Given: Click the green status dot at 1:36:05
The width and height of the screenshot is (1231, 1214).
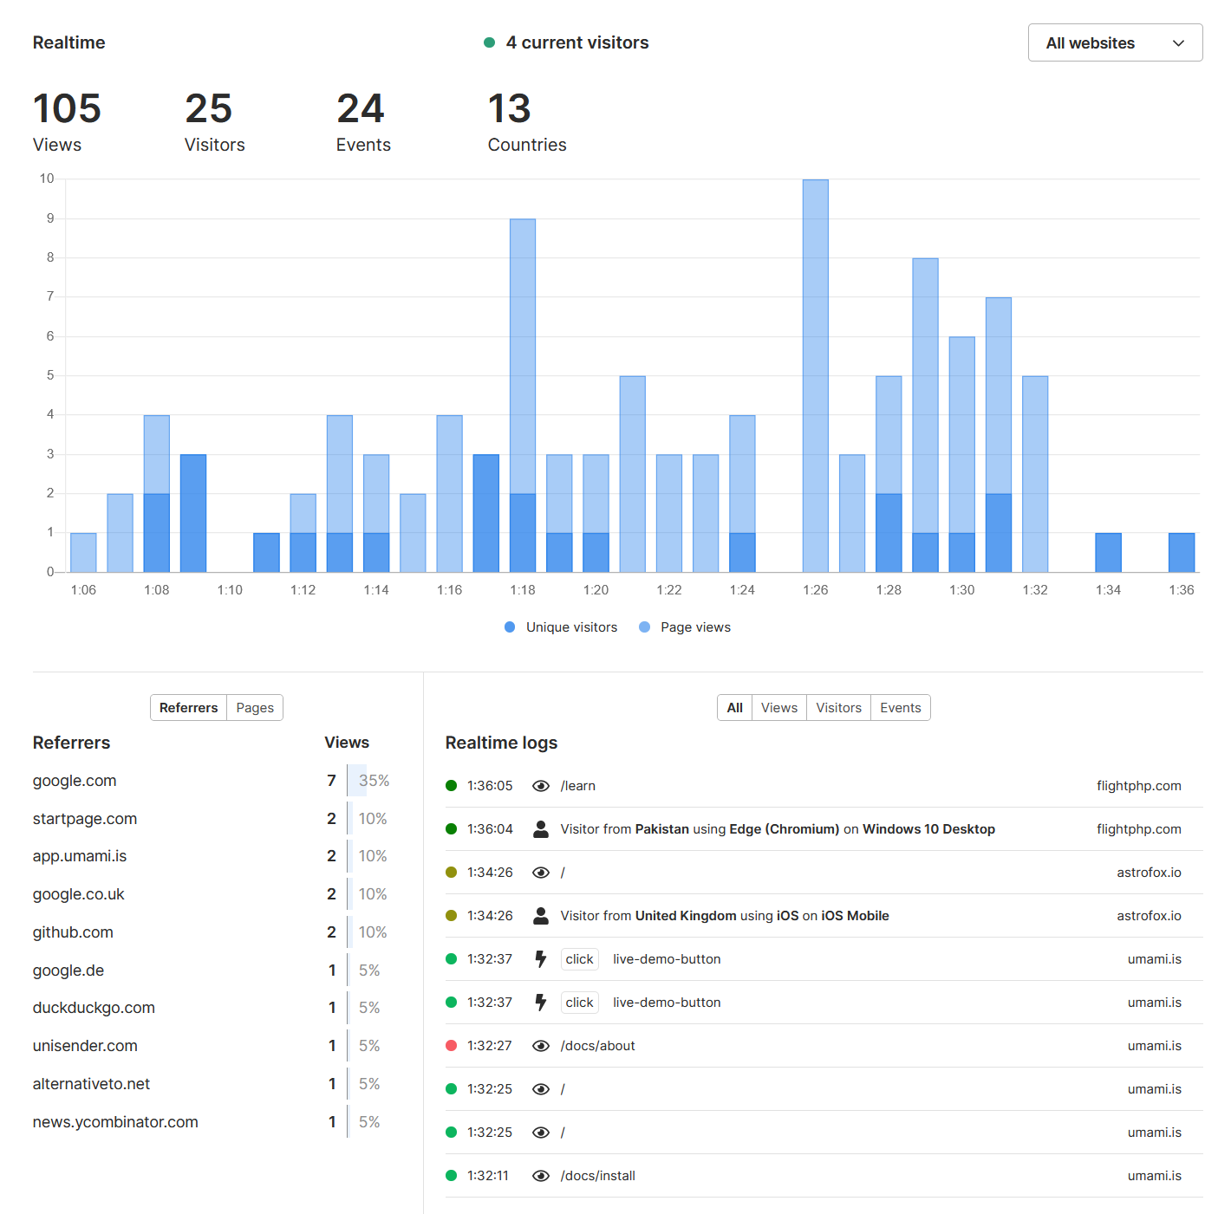Looking at the screenshot, I should (451, 786).
